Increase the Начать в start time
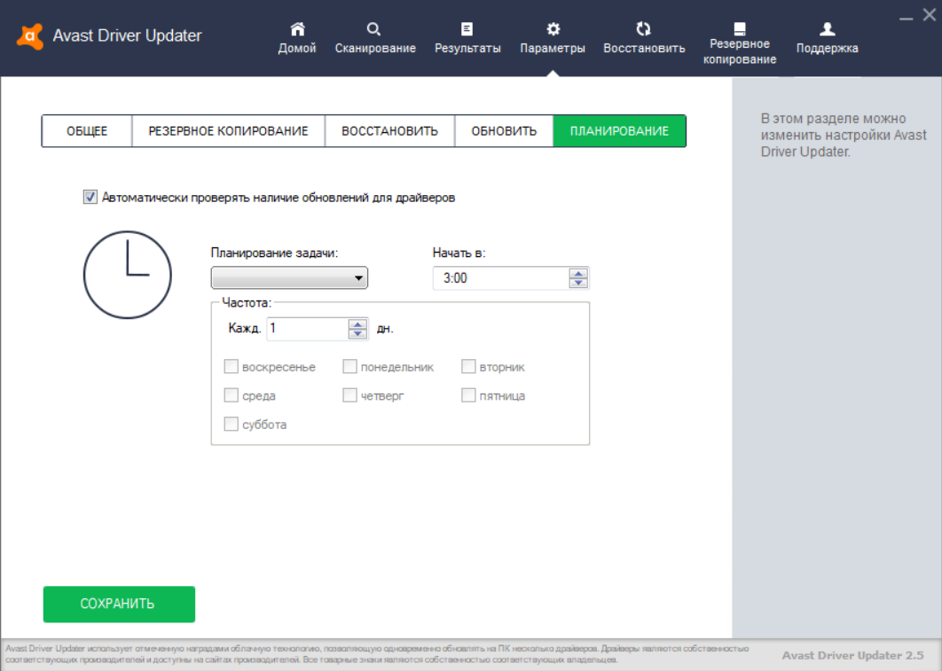The height and width of the screenshot is (671, 942). click(x=578, y=273)
